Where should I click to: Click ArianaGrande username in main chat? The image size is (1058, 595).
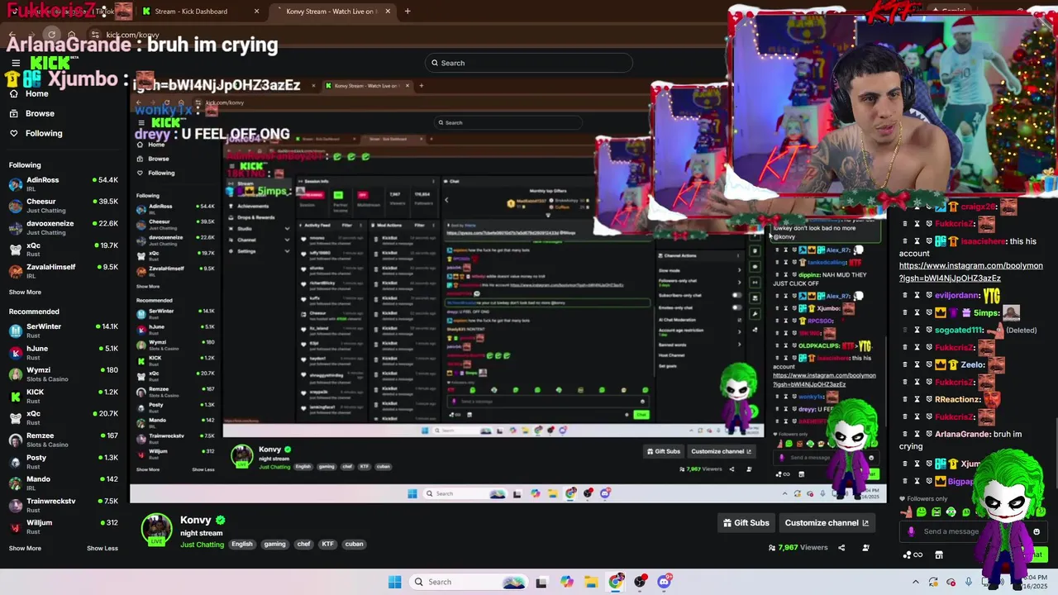962,434
